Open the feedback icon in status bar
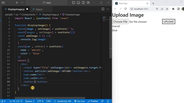The image size is (184, 103). 102,101
